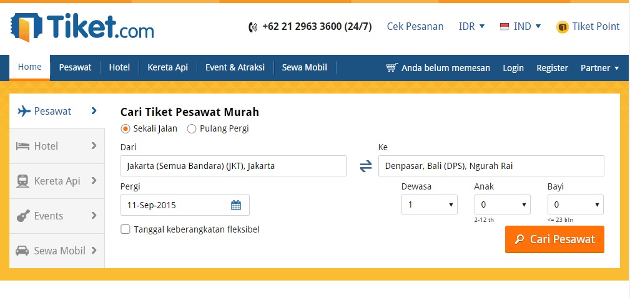The image size is (630, 298).
Task: Open the Anak passenger count dropdown
Action: click(x=502, y=204)
